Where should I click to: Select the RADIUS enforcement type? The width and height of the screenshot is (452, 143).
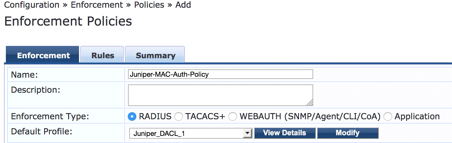[x=132, y=116]
